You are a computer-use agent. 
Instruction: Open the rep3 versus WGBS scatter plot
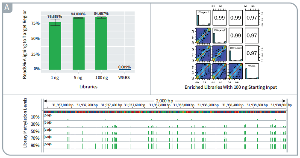[x=236, y=71]
